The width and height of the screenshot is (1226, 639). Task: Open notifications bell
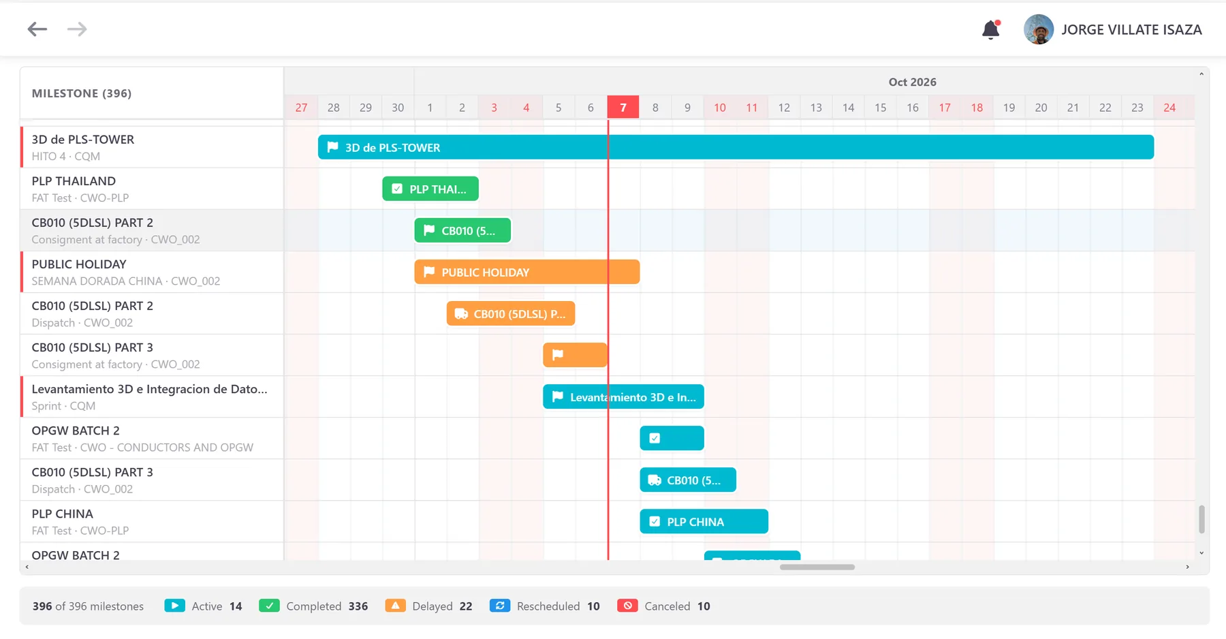point(991,29)
